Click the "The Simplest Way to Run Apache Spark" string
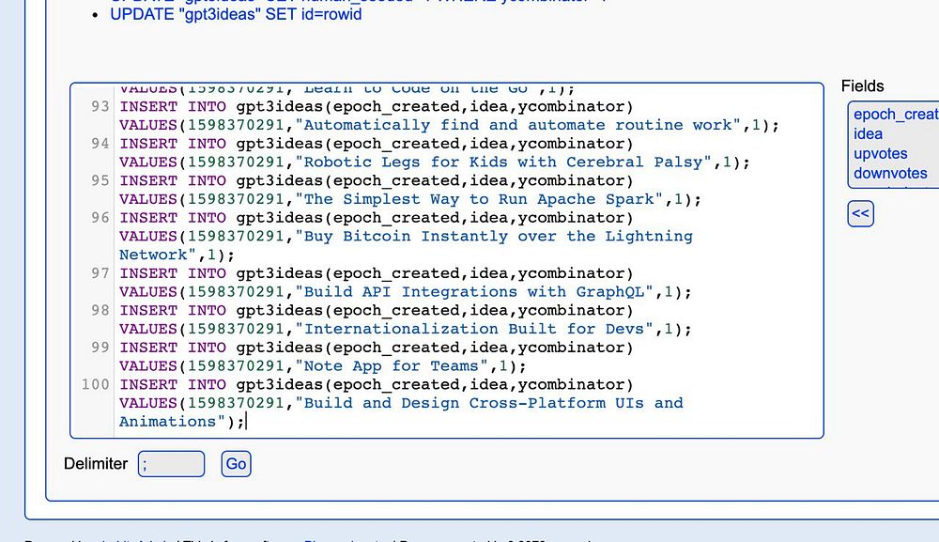The width and height of the screenshot is (939, 542). [479, 199]
